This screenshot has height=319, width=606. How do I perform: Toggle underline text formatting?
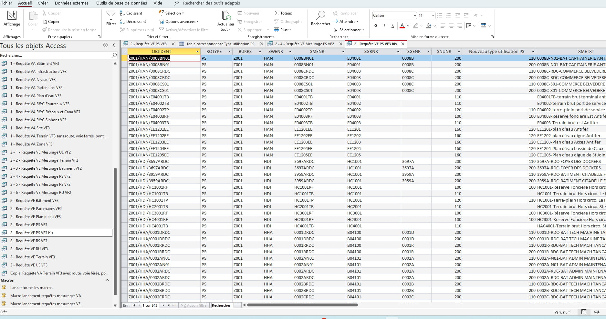click(392, 26)
